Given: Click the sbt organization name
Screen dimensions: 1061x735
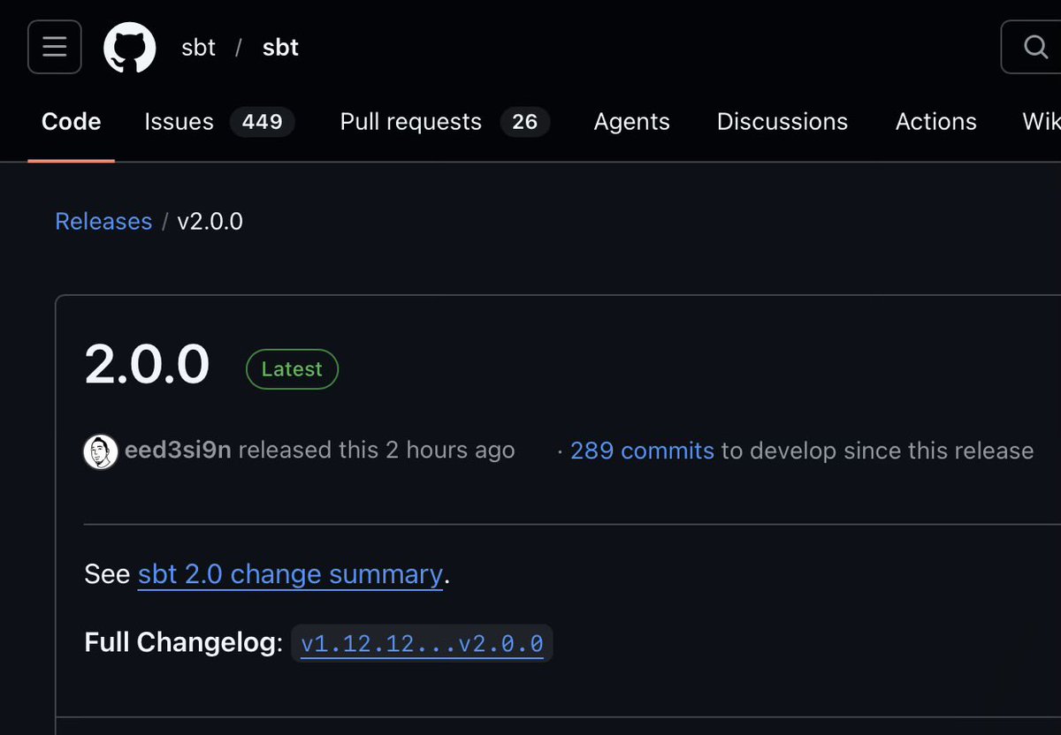Looking at the screenshot, I should (x=198, y=48).
